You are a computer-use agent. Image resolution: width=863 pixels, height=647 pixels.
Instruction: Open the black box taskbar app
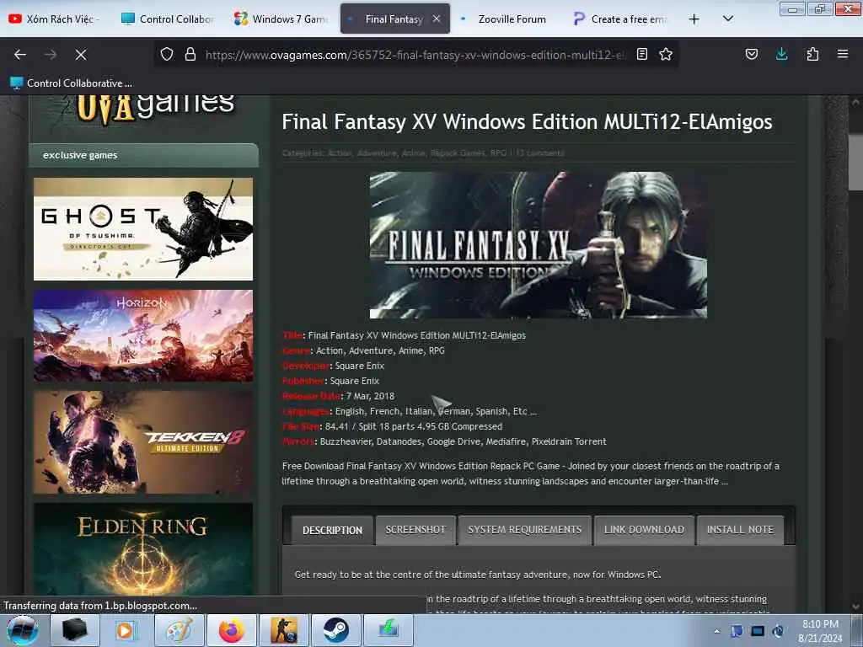tap(75, 630)
